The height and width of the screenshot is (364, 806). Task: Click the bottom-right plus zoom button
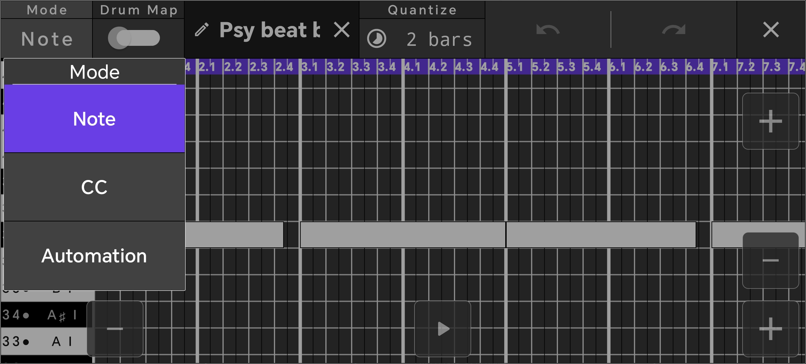[771, 329]
